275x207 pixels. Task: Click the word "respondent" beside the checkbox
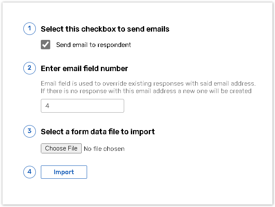(114, 45)
